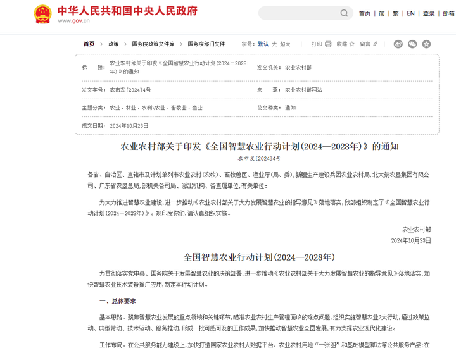
Task: Click document type value 通知
Action: coord(290,108)
